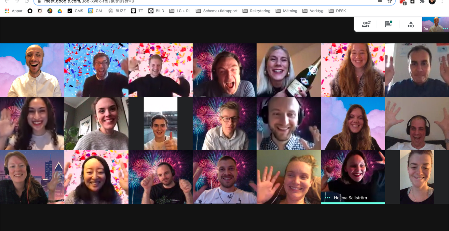Select Helena Sällström's video tile

(353, 177)
